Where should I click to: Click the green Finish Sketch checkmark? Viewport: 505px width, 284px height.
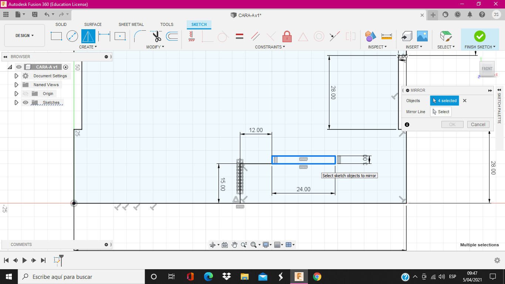click(480, 36)
